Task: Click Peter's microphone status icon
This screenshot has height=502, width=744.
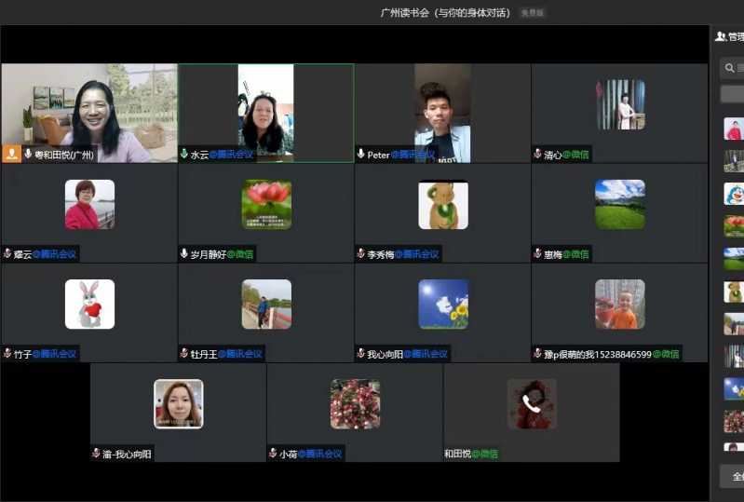Action: [361, 155]
